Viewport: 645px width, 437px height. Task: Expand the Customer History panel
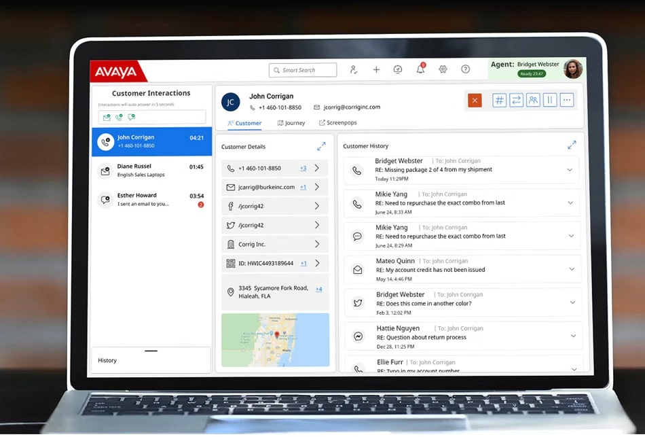(572, 145)
